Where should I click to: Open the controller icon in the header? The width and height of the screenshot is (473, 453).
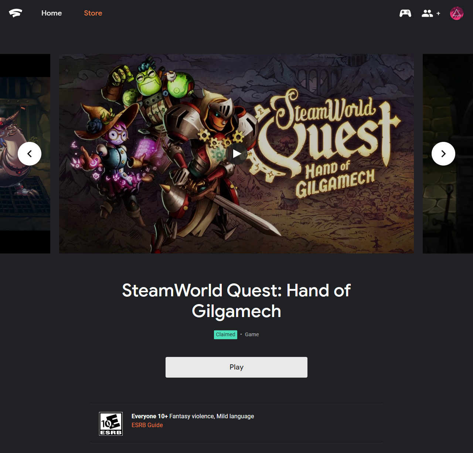pyautogui.click(x=405, y=13)
